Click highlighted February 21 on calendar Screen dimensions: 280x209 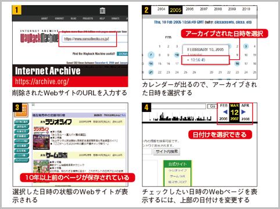pos(151,72)
